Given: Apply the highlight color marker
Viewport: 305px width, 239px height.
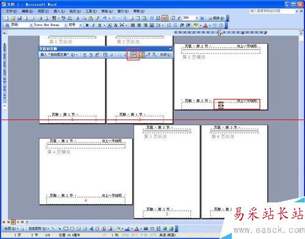Looking at the screenshot, I should coord(196,25).
